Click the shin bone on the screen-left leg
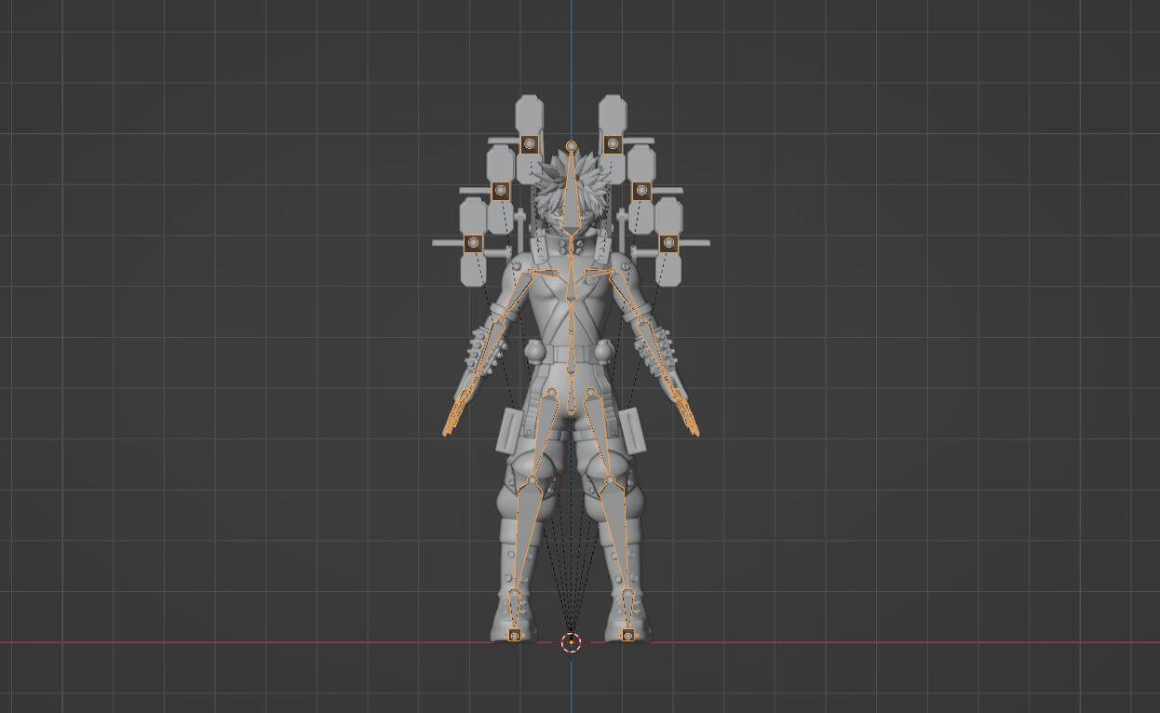This screenshot has height=713, width=1160. point(523,535)
